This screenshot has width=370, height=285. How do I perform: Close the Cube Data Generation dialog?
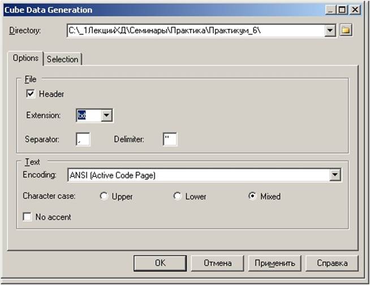355,10
